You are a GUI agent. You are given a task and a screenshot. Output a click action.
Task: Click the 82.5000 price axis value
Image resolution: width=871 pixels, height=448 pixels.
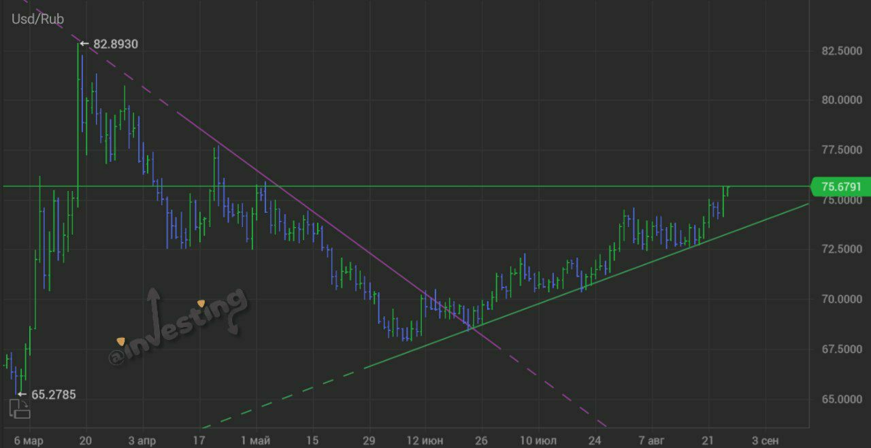pyautogui.click(x=842, y=51)
